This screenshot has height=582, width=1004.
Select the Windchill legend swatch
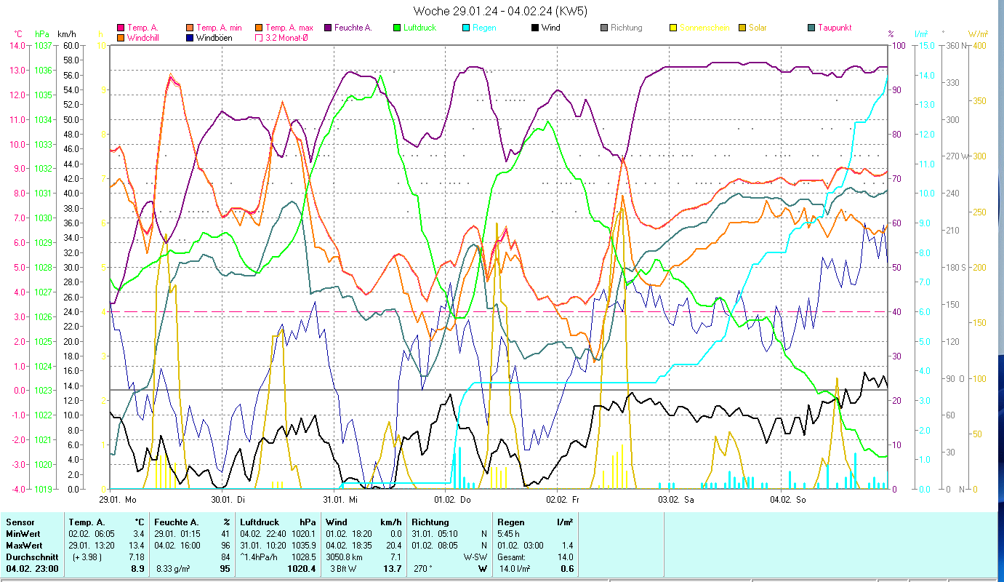pyautogui.click(x=121, y=37)
